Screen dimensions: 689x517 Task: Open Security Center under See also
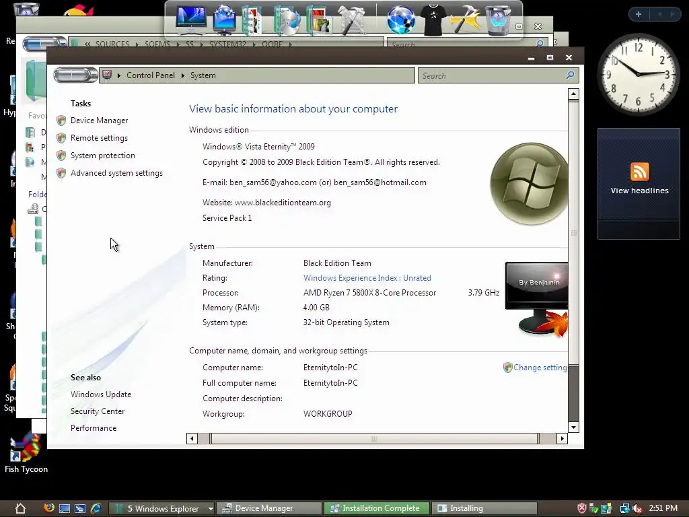[x=98, y=411]
